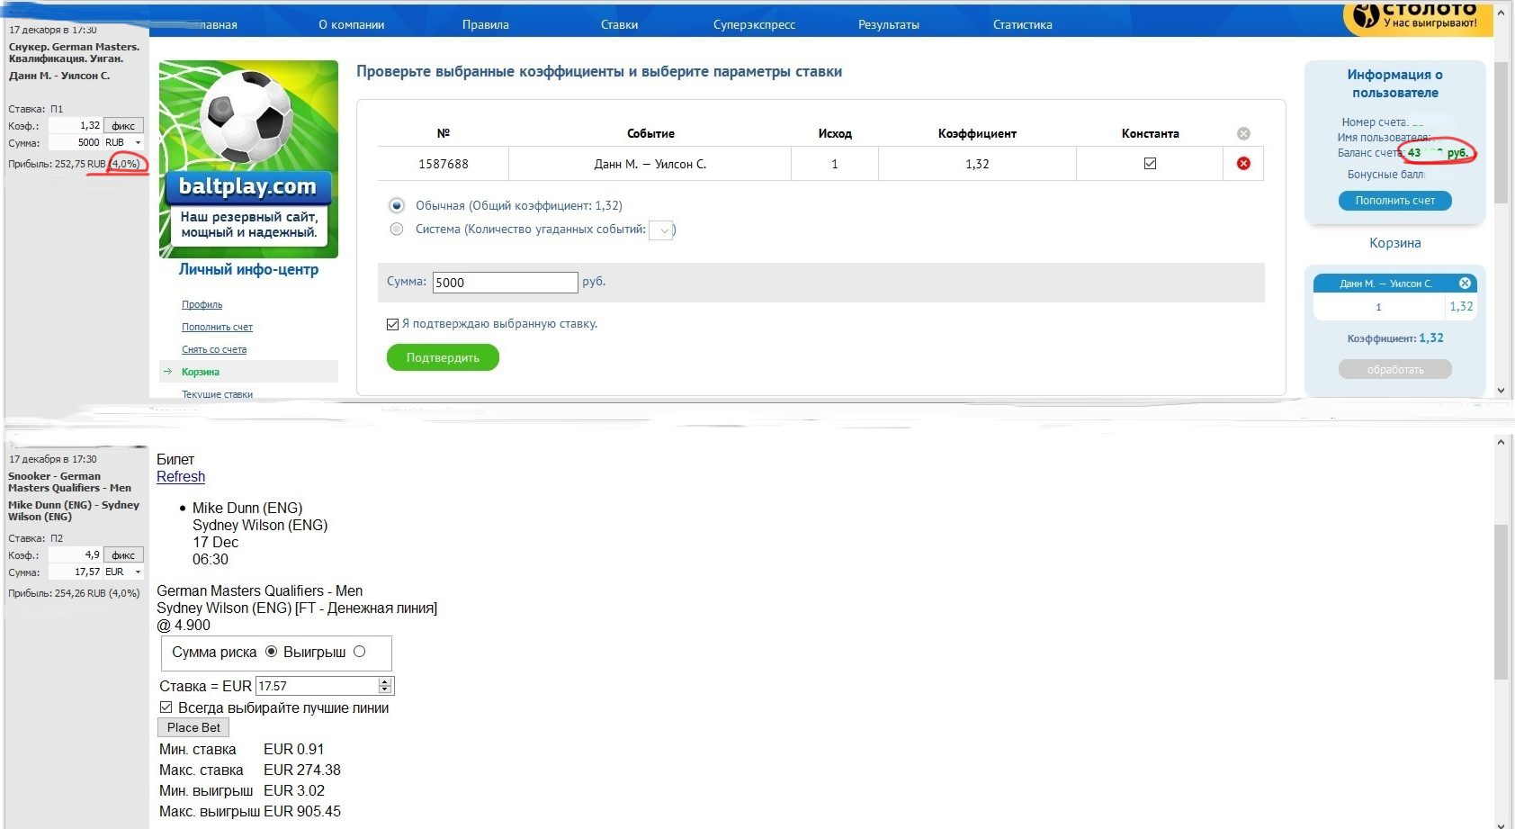Image resolution: width=1515 pixels, height=829 pixels.
Task: Open the Суперэкспресс menu item
Action: click(x=754, y=24)
